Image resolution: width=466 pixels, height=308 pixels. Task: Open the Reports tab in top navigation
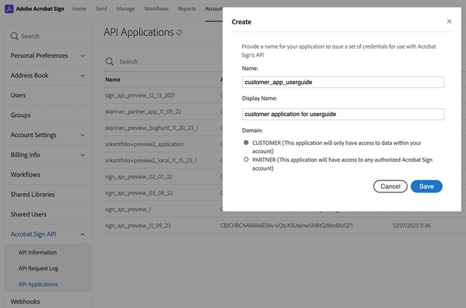tap(186, 9)
